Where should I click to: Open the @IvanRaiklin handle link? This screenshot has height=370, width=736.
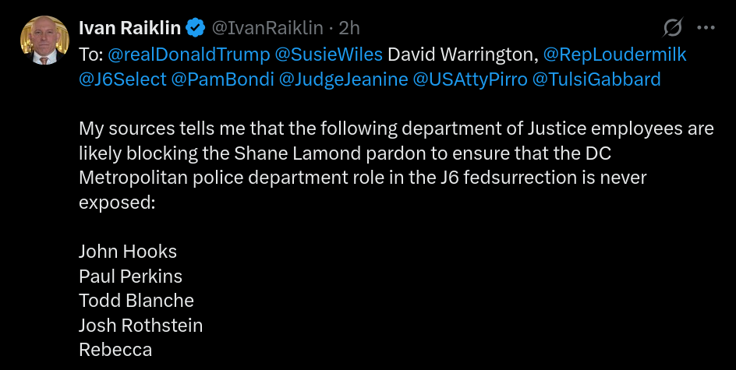pyautogui.click(x=267, y=28)
